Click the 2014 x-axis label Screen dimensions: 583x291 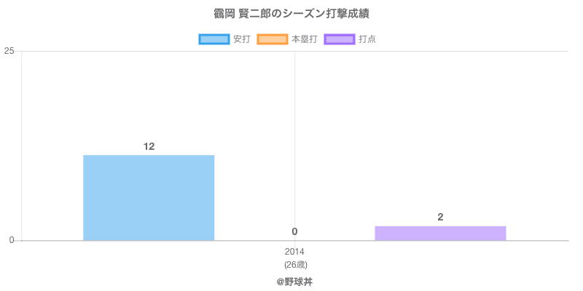click(294, 252)
